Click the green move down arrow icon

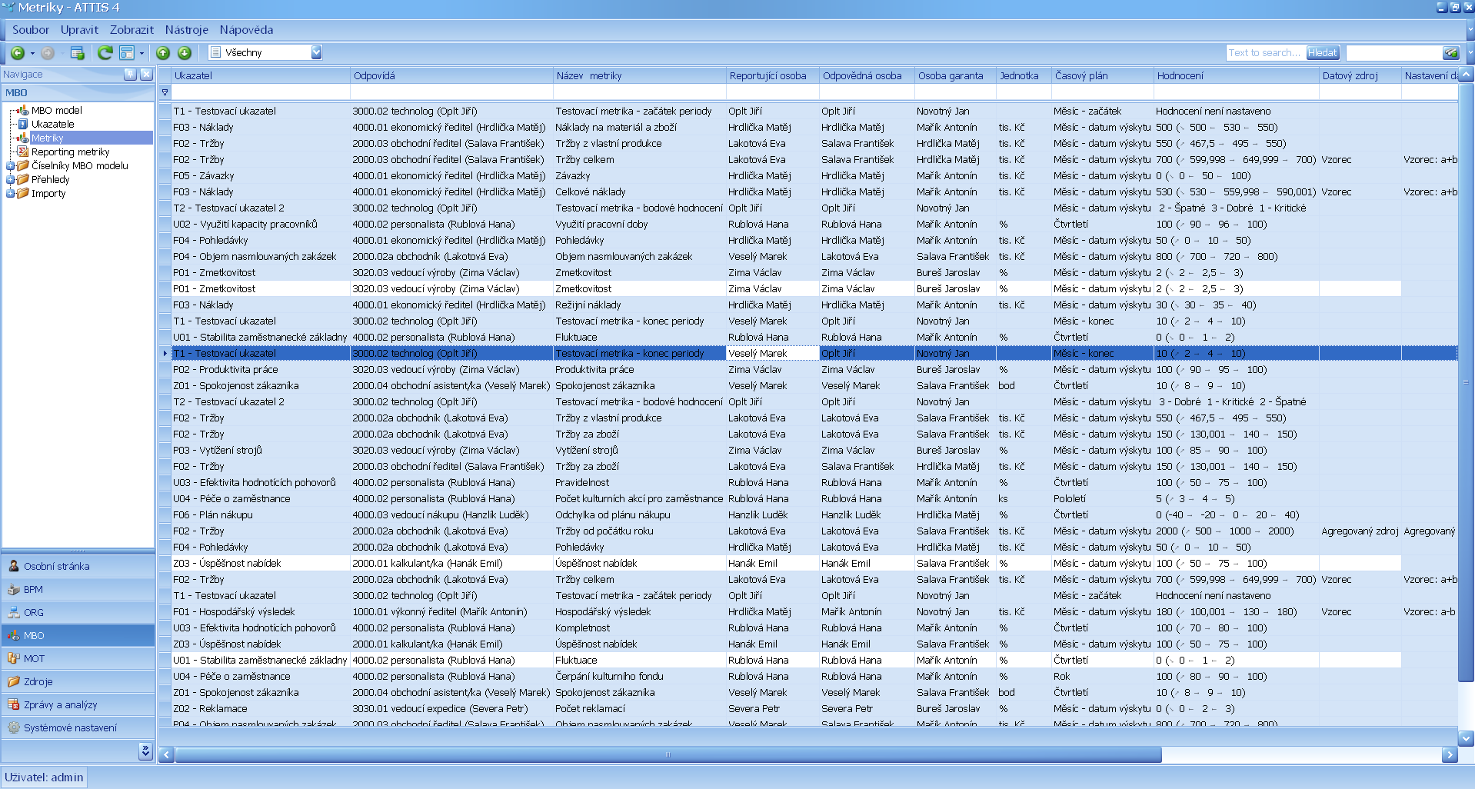pos(185,52)
